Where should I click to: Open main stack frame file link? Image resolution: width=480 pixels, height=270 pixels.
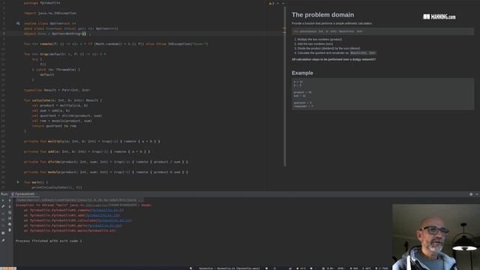pos(104,226)
